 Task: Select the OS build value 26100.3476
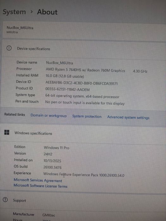(x=52, y=167)
